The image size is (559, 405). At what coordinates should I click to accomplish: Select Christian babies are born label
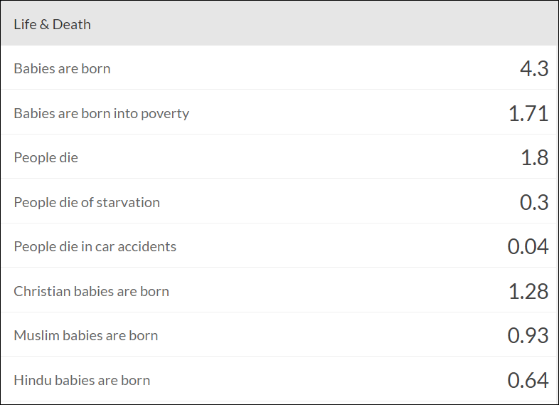coord(91,291)
